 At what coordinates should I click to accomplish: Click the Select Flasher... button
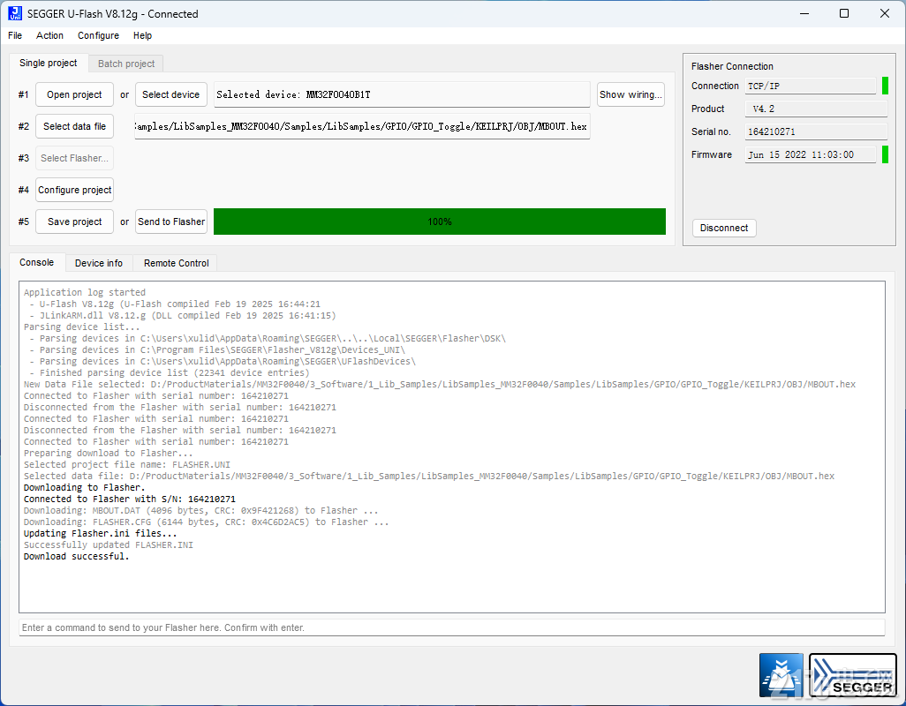(x=74, y=158)
